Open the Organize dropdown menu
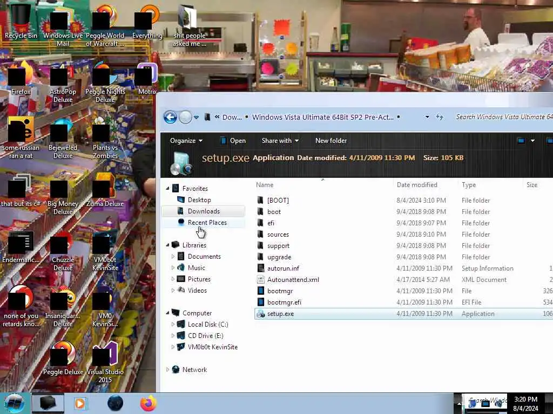Screen dimensions: 553x414 pyautogui.click(x=186, y=141)
